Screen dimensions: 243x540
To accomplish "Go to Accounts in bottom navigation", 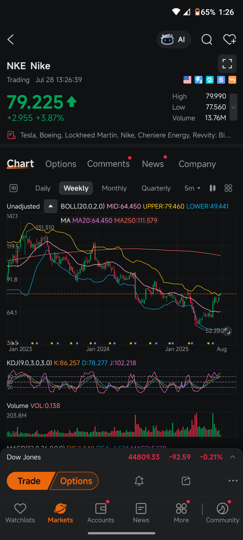I will 101,513.
